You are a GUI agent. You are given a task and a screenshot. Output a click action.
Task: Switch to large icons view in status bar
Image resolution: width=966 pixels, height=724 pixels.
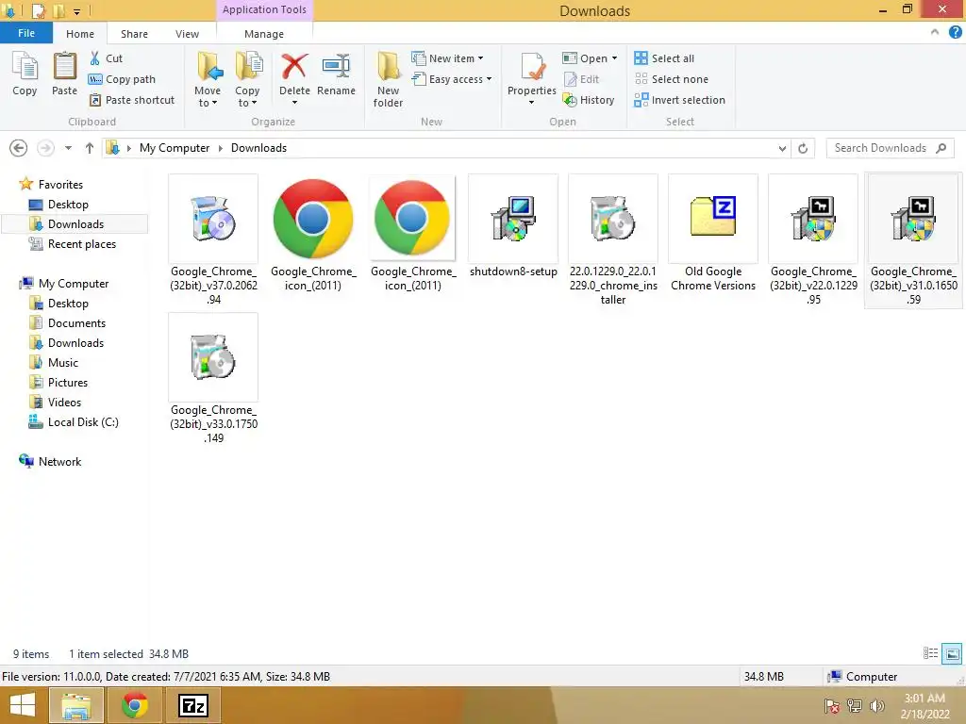(952, 653)
